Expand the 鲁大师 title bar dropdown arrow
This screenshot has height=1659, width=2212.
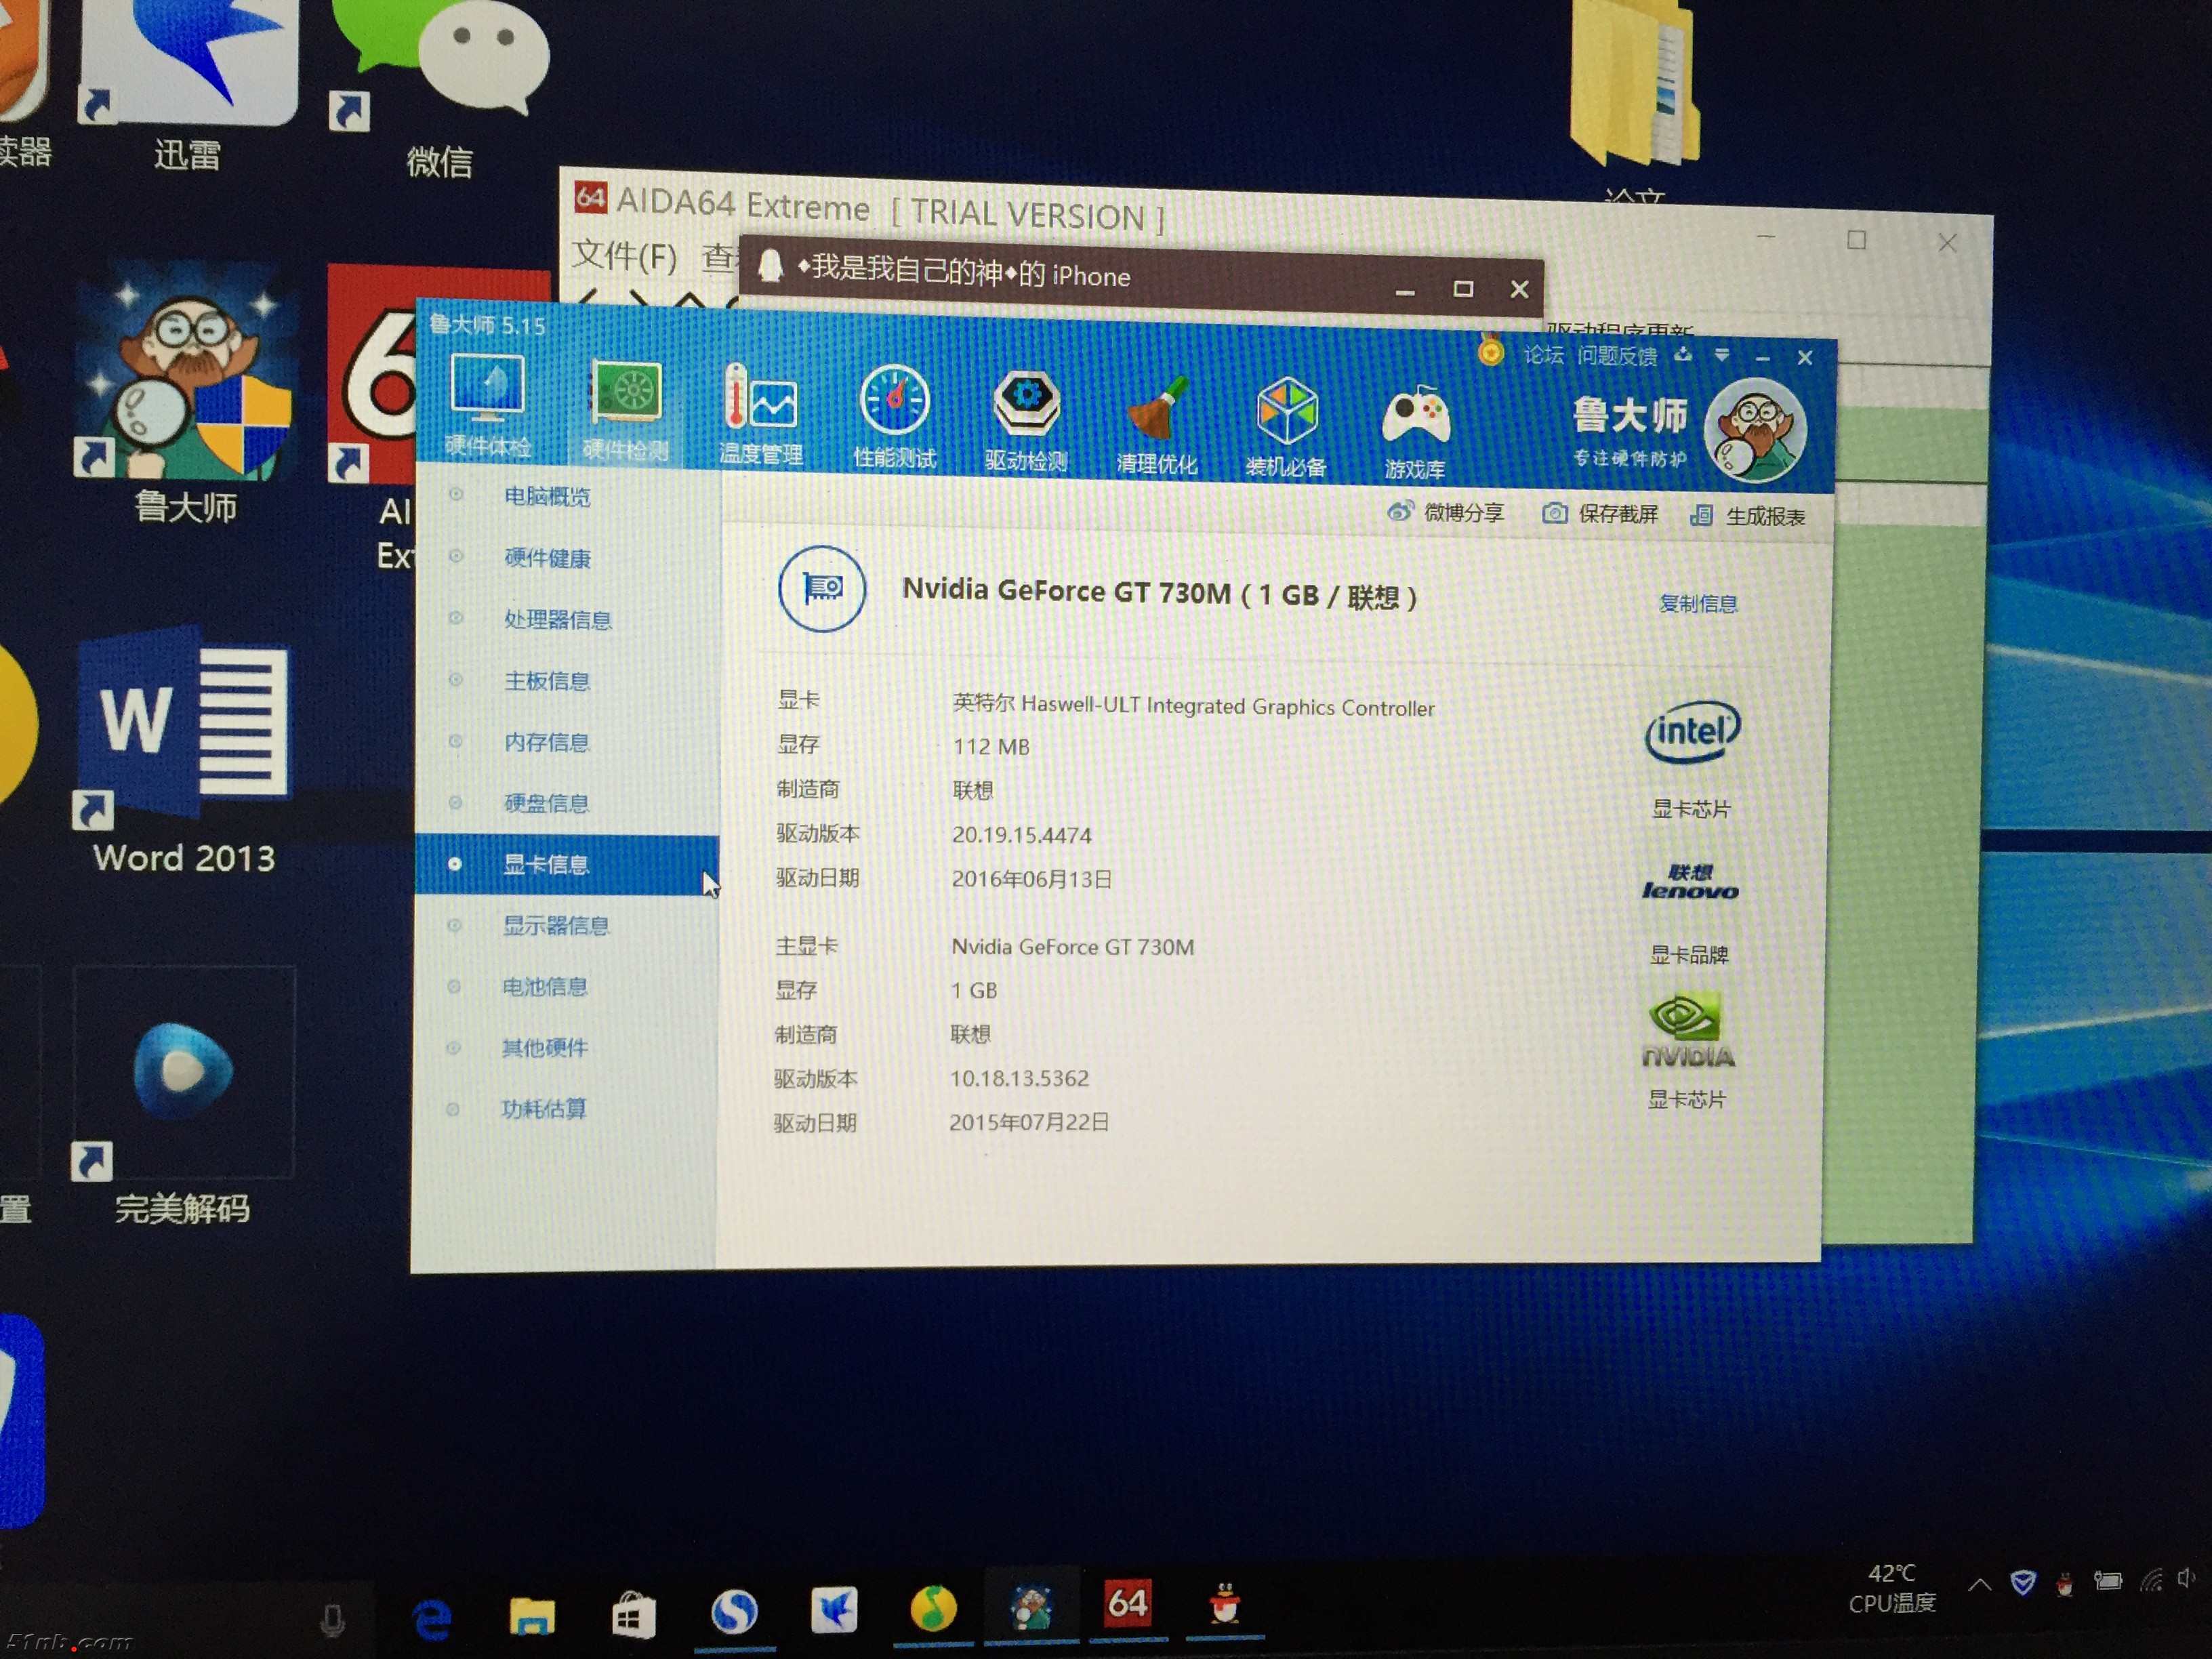1722,355
